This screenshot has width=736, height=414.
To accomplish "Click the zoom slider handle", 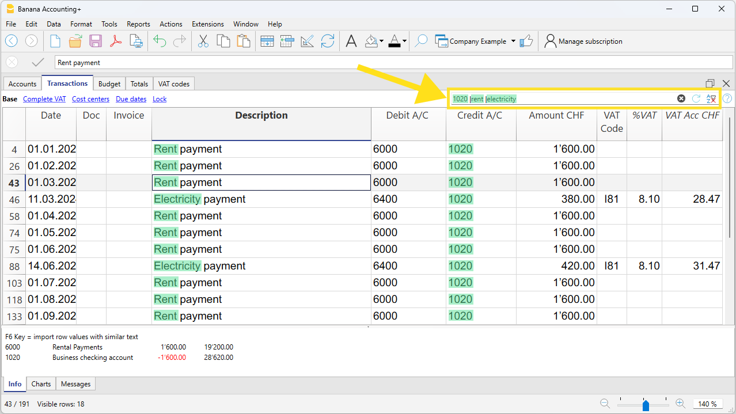I will (x=646, y=405).
